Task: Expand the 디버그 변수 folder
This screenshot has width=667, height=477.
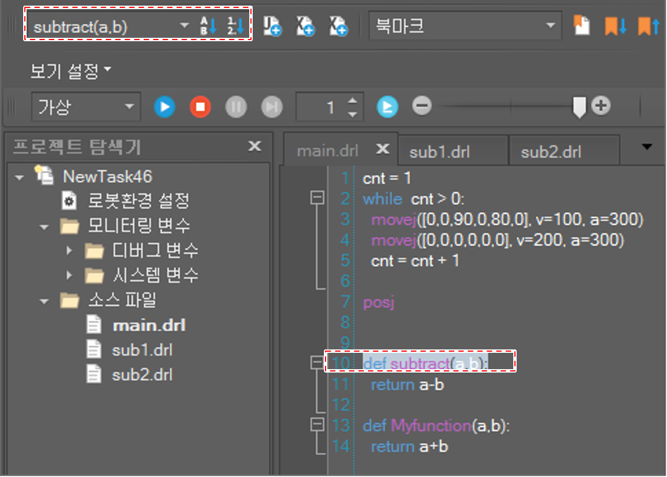Action: [x=70, y=250]
